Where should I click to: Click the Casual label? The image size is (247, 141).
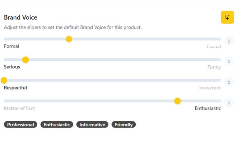(x=214, y=46)
